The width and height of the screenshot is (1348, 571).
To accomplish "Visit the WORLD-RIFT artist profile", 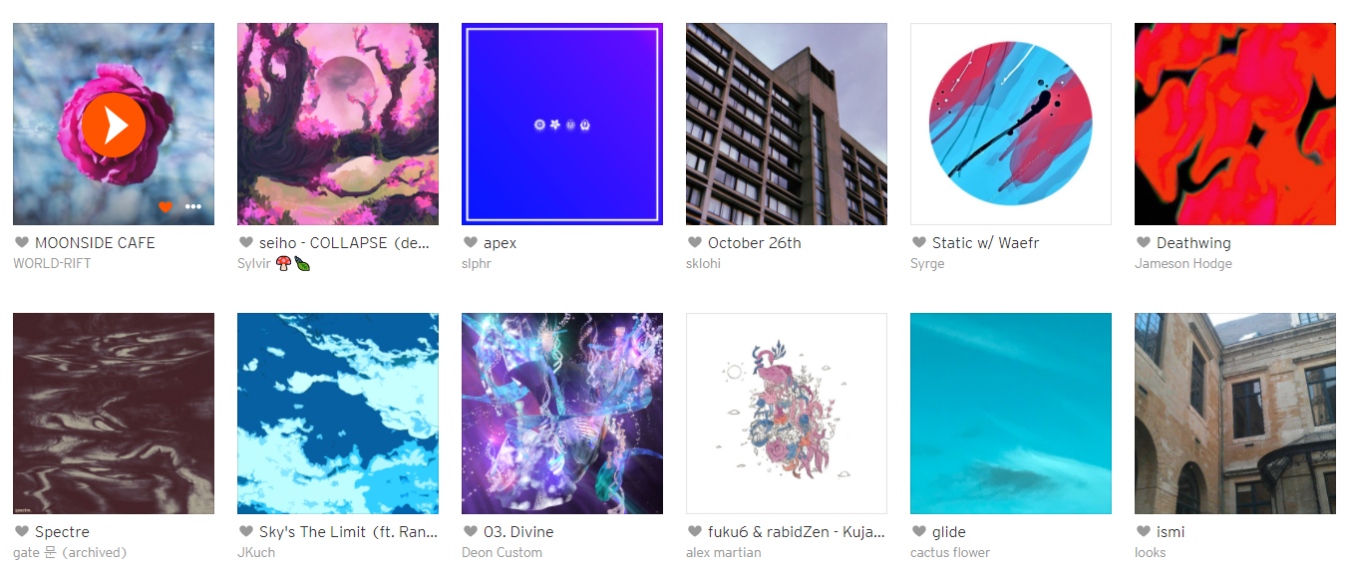I will pos(52,264).
